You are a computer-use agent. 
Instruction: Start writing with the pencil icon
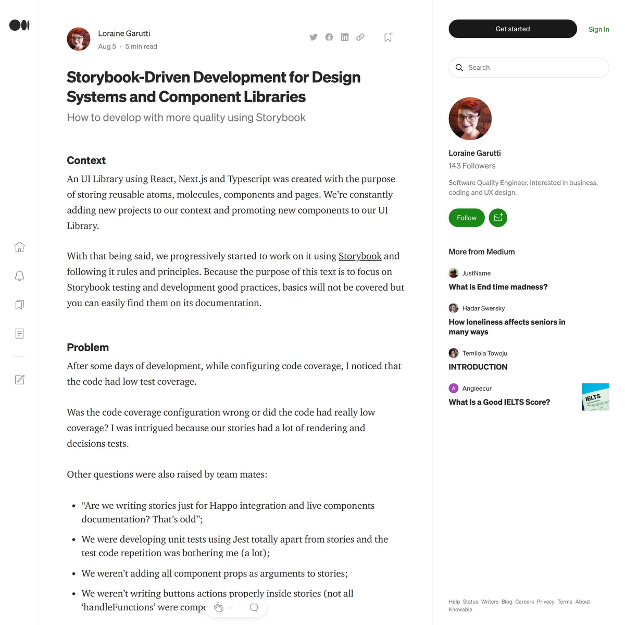pos(19,380)
